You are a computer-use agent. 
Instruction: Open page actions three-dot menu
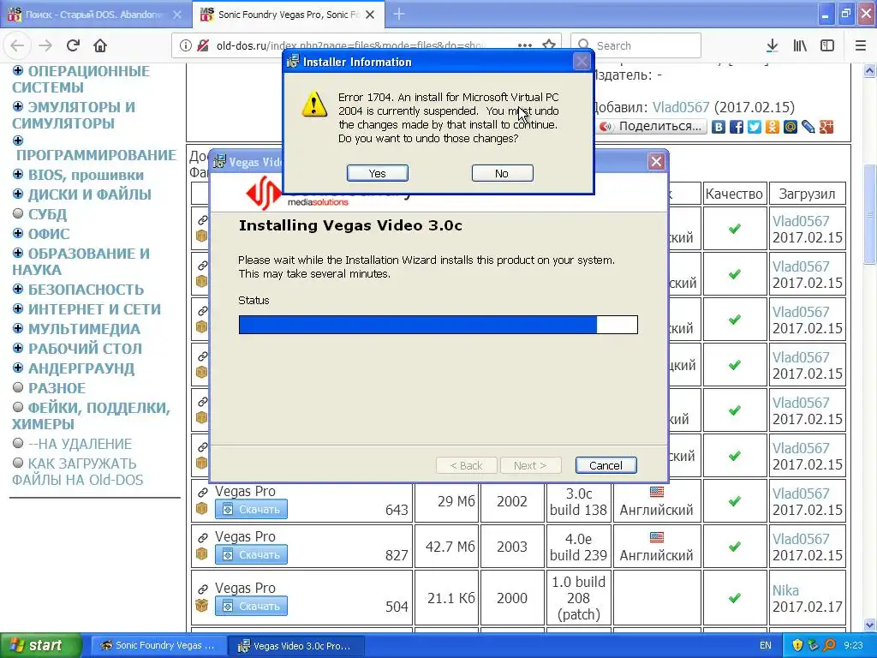pos(525,46)
